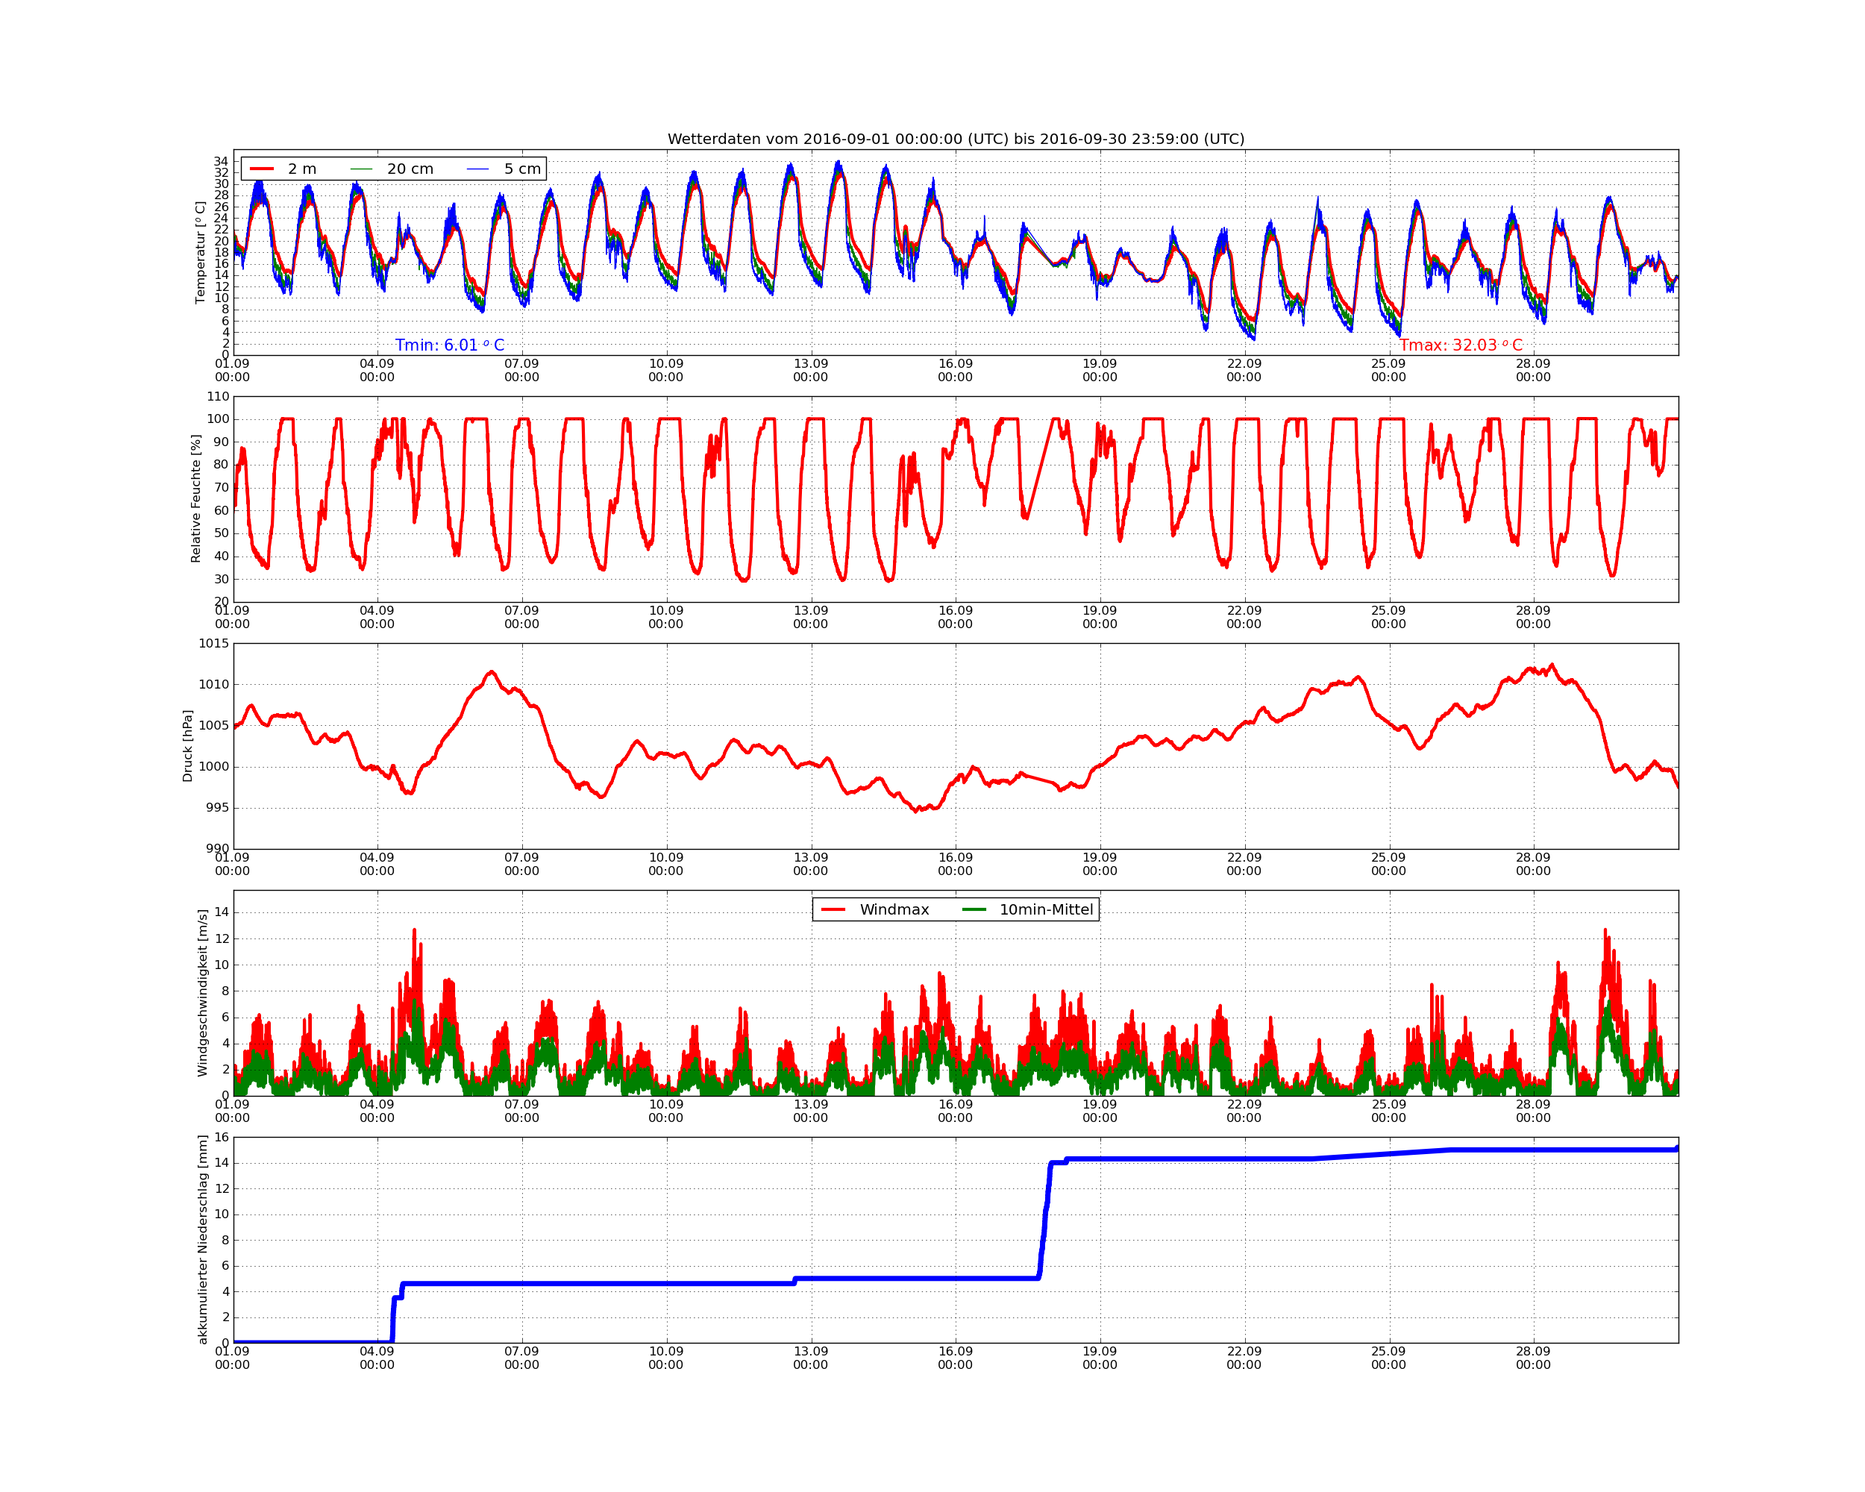Select the '2 m' temperature legend label
The image size is (1865, 1492).
point(302,169)
